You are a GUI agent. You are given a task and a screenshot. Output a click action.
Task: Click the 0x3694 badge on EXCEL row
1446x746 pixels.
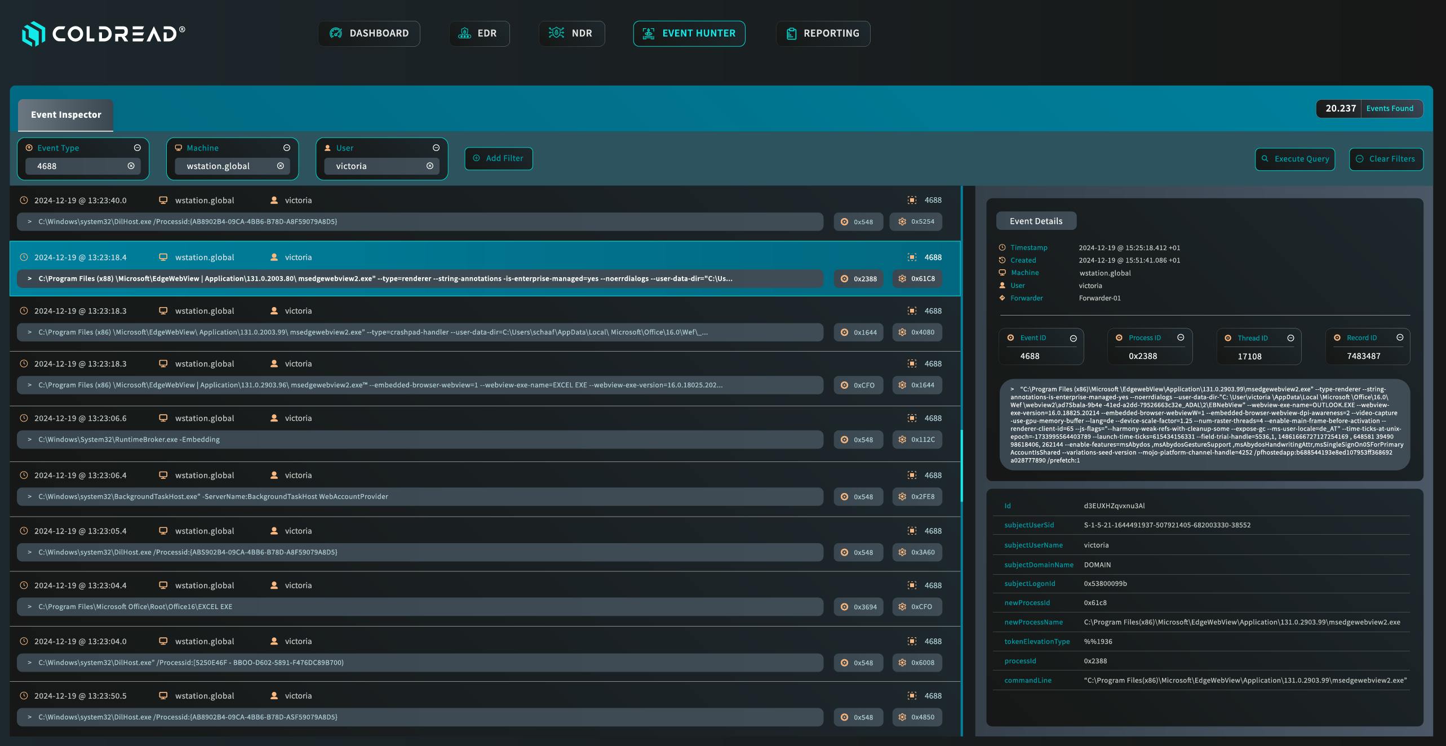point(859,607)
